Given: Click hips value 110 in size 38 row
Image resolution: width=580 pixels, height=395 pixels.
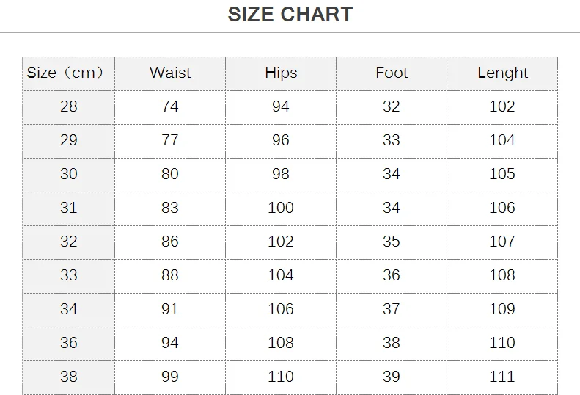Looking at the screenshot, I should [281, 377].
